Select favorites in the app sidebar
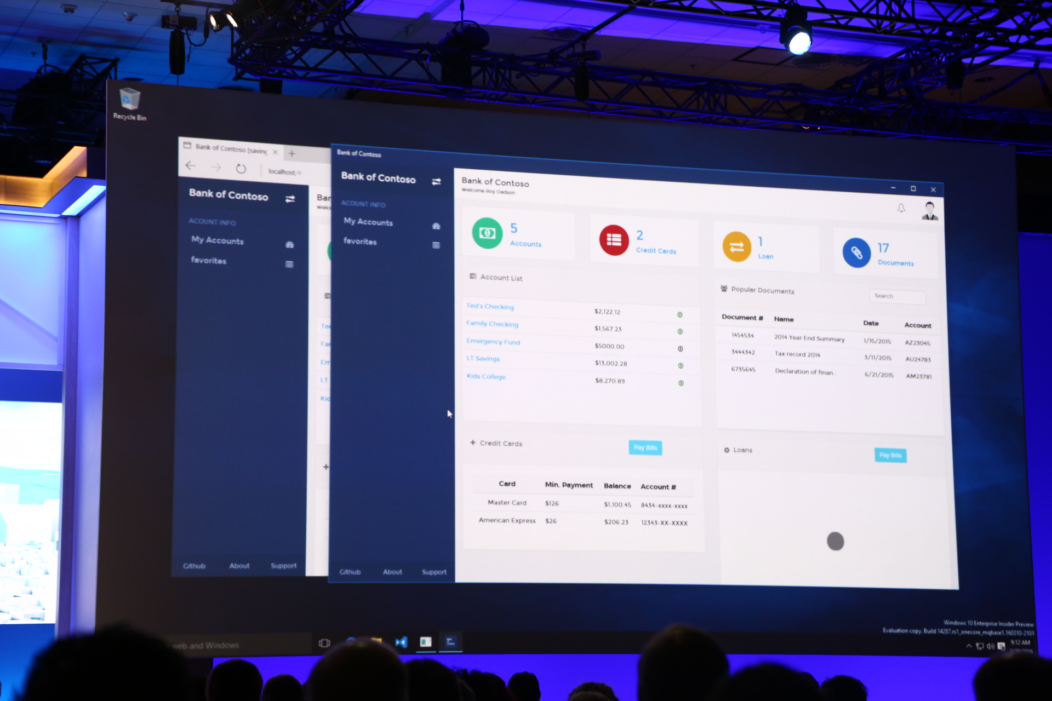 click(360, 242)
